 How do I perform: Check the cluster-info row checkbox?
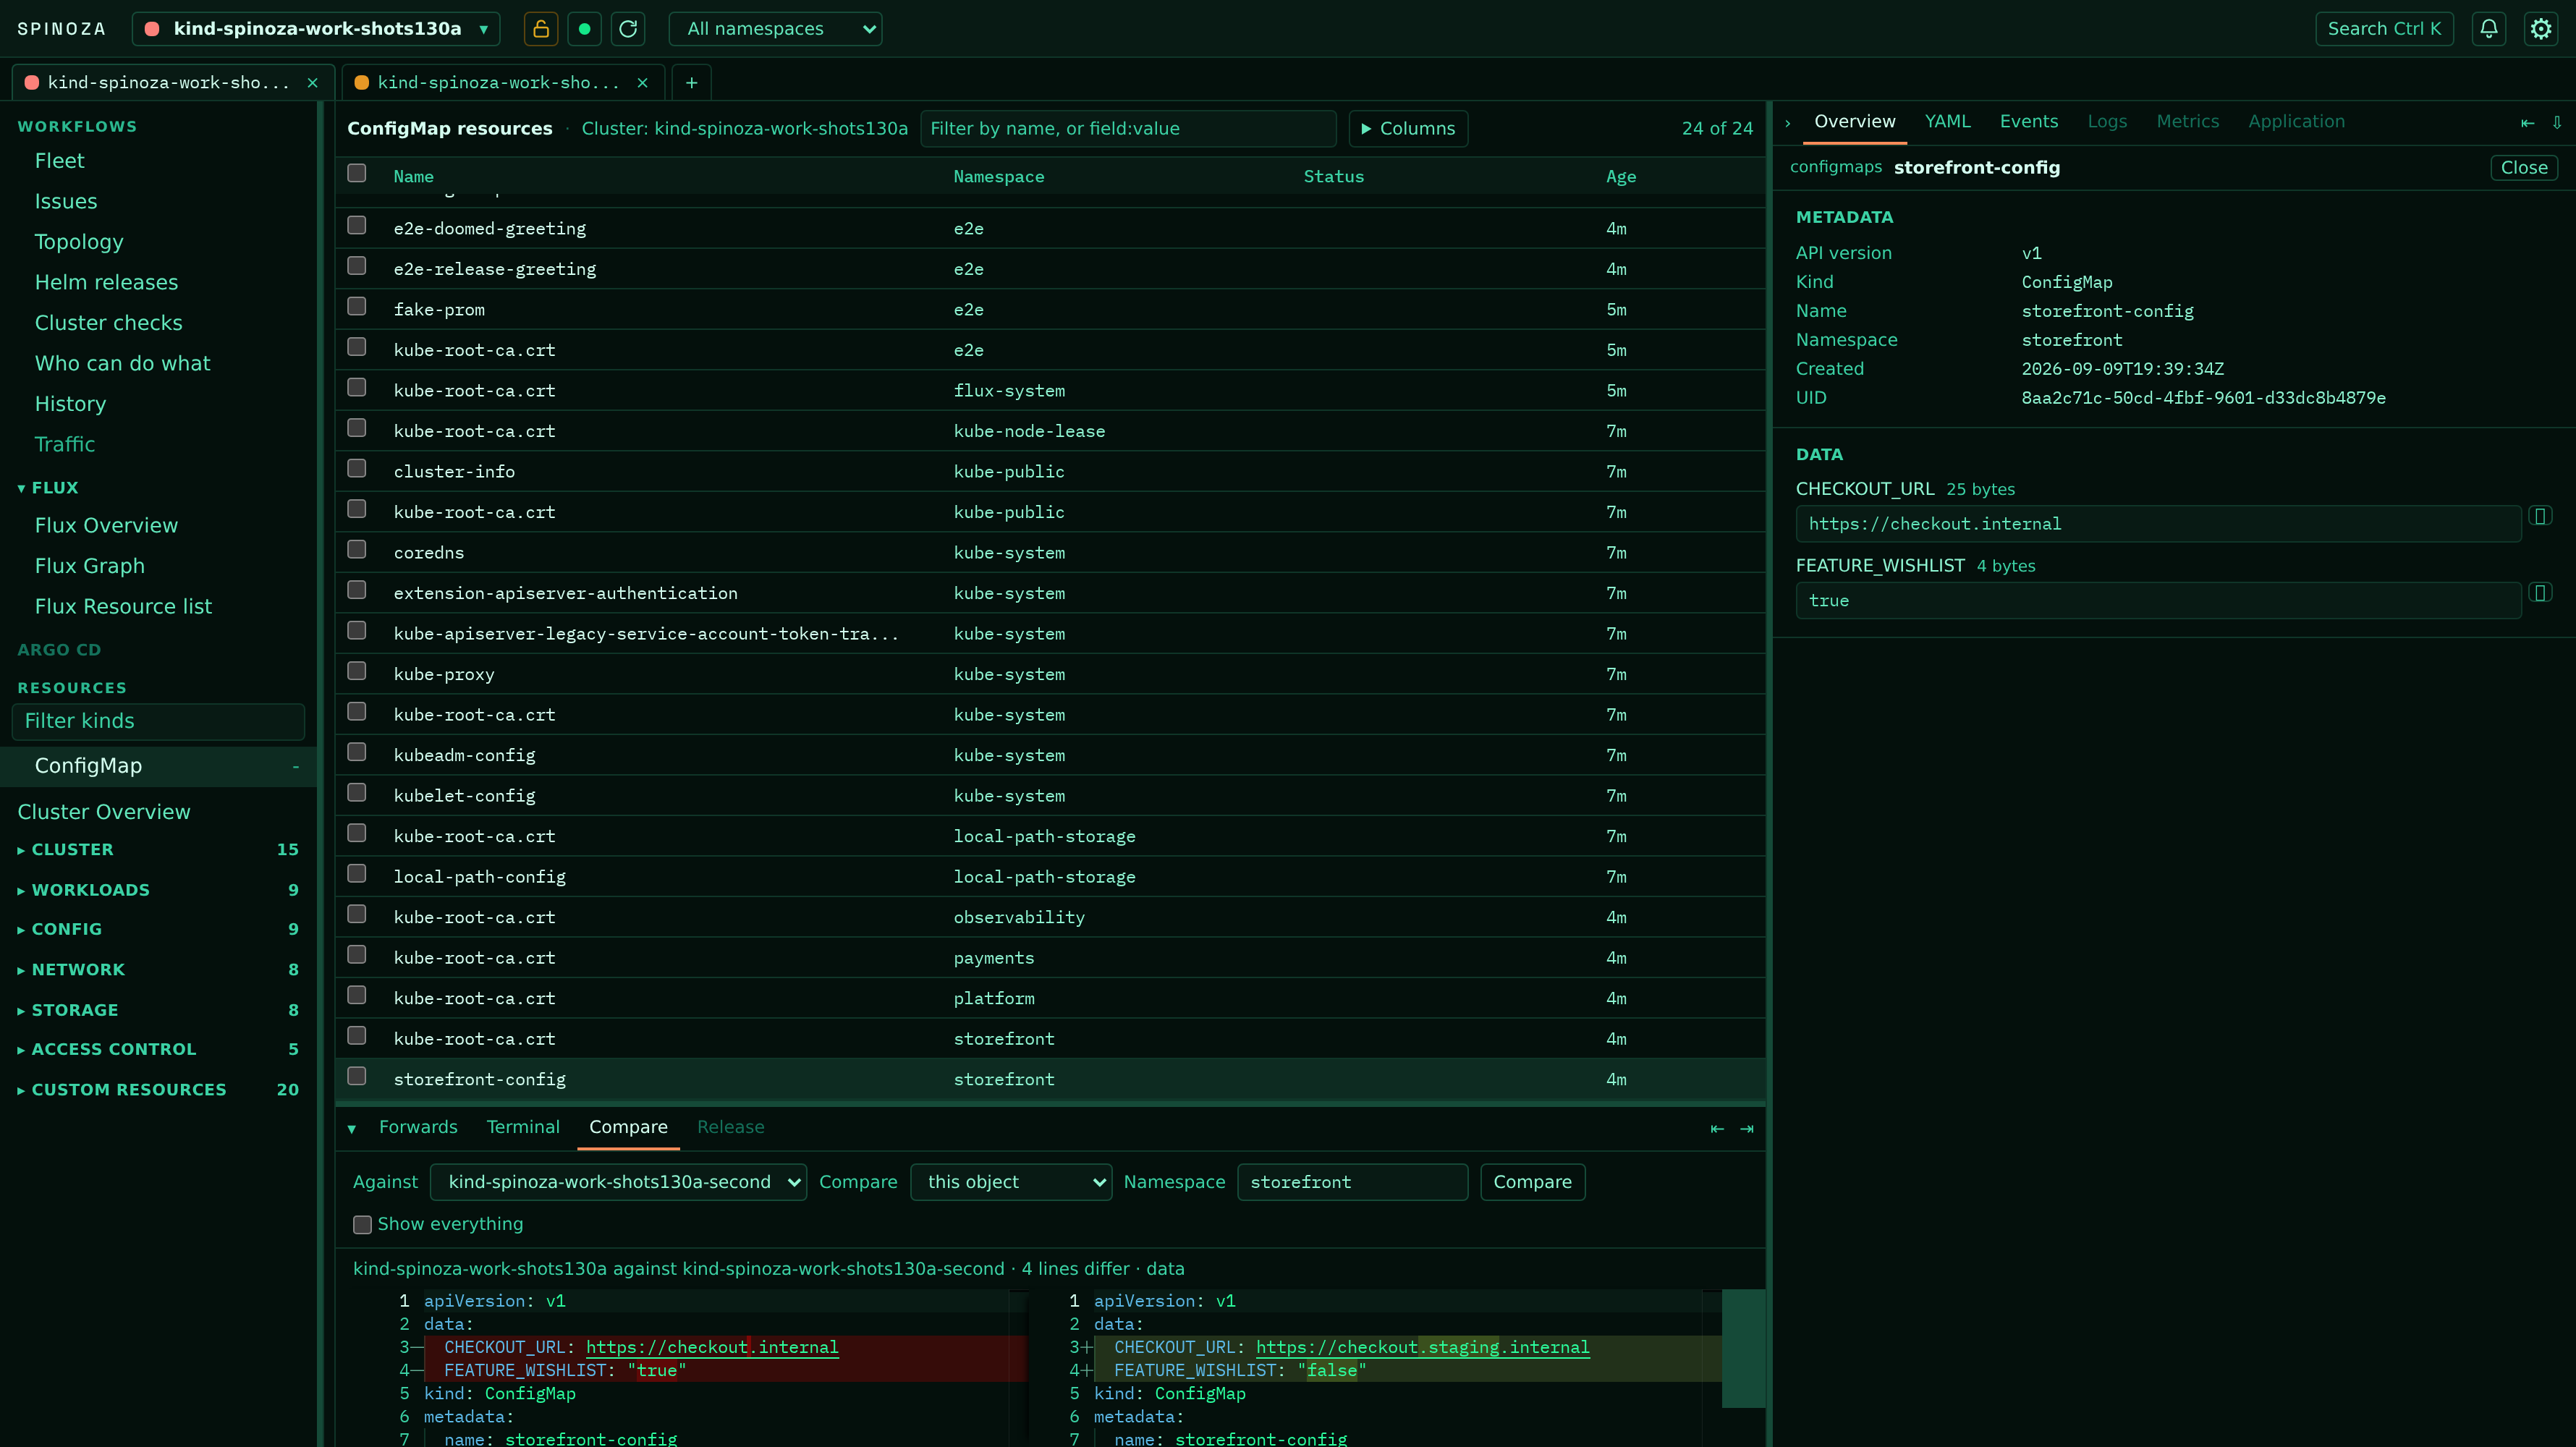coord(357,468)
